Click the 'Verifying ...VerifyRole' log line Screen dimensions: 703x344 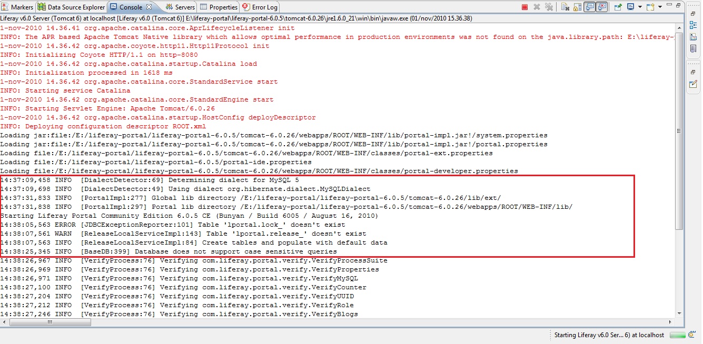tap(177, 305)
